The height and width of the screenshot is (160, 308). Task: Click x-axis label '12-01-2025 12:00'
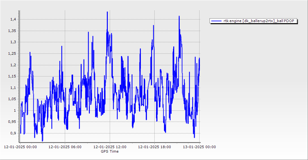point(110,147)
